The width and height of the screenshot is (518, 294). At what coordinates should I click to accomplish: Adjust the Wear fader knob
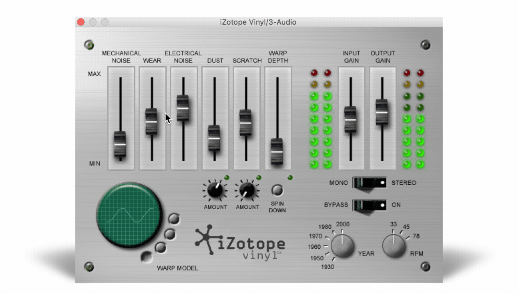point(151,121)
